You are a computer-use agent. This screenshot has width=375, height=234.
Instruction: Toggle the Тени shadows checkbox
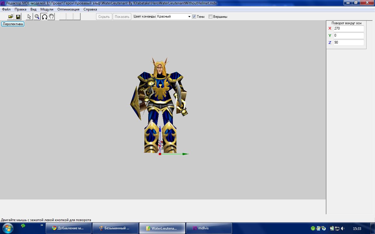[194, 17]
